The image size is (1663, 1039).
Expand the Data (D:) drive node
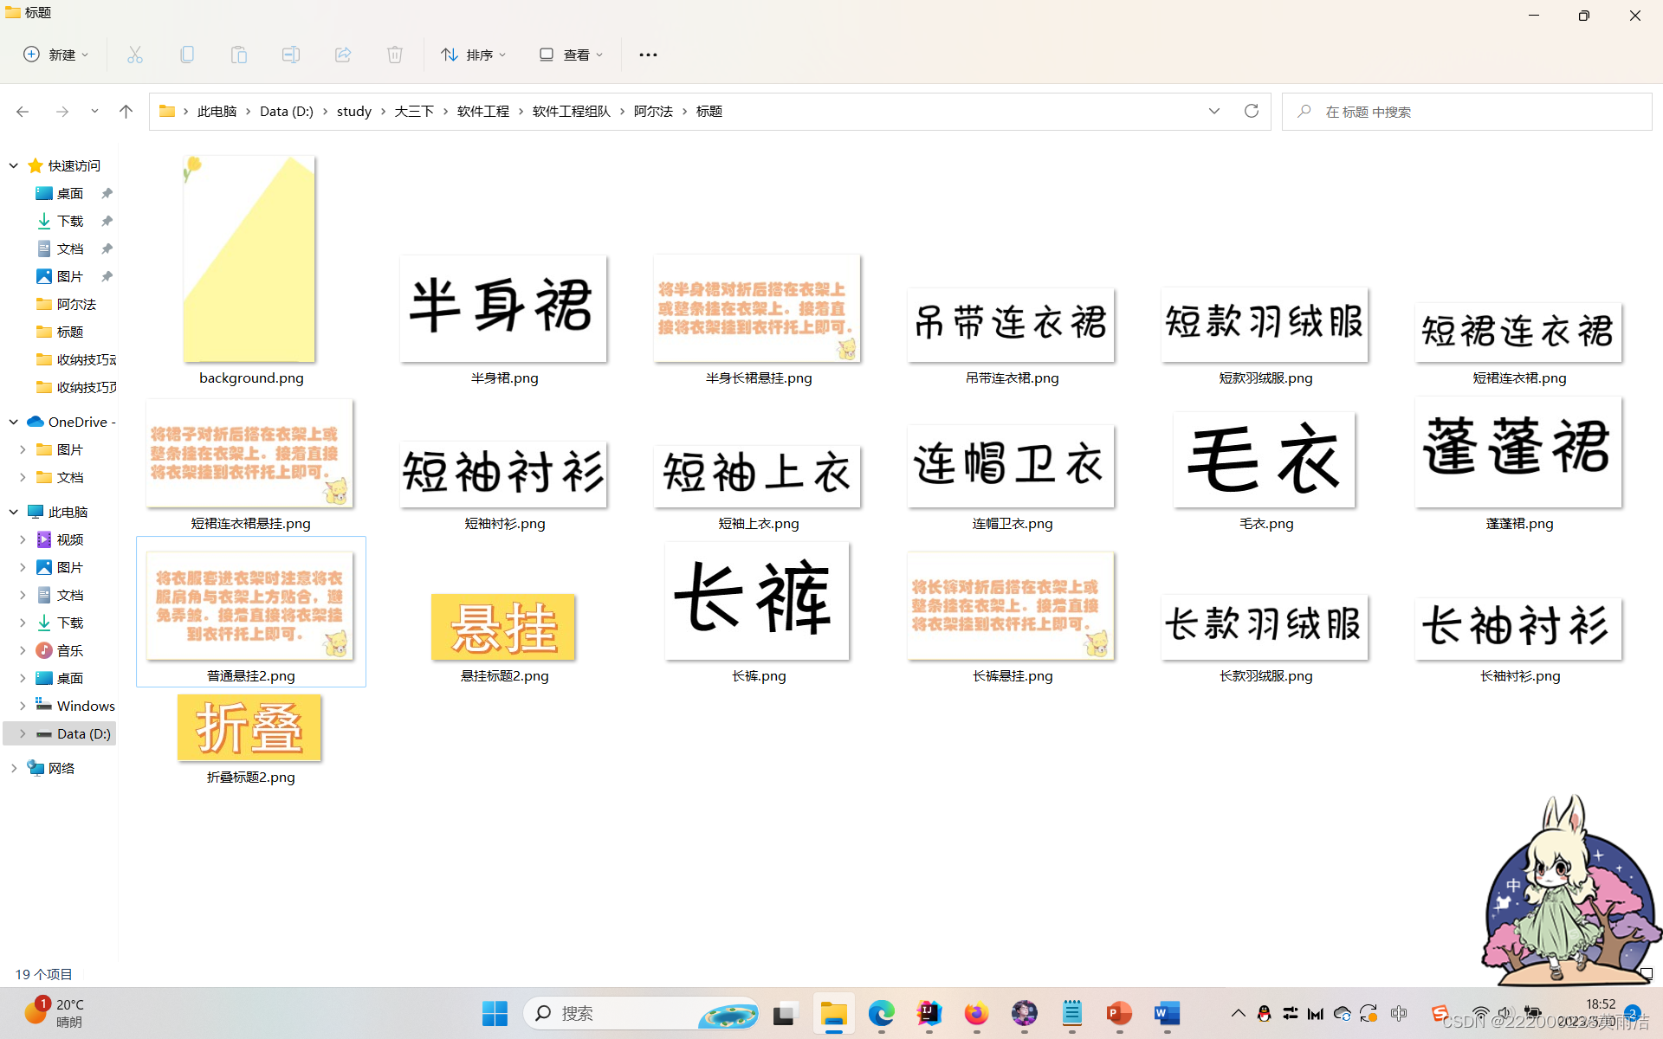[23, 733]
